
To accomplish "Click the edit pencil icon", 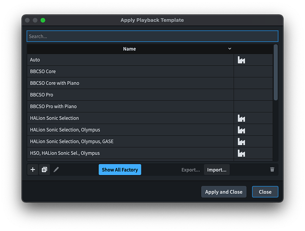I will (x=56, y=170).
